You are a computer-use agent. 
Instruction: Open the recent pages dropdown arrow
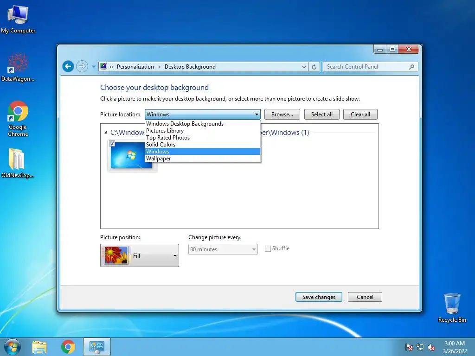(x=94, y=67)
